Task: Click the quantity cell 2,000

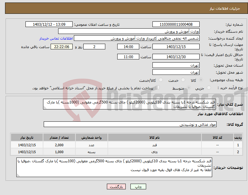Action: [x=59, y=145]
